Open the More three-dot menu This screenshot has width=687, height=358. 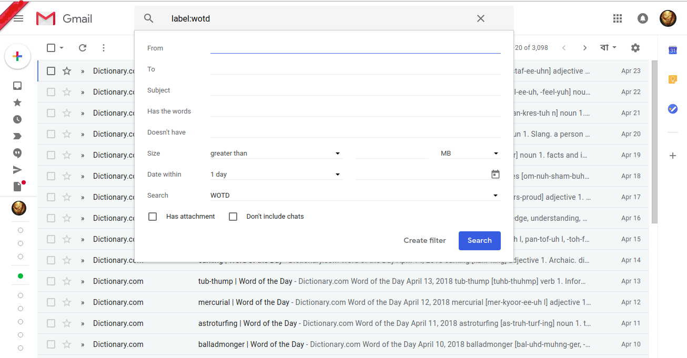click(104, 48)
